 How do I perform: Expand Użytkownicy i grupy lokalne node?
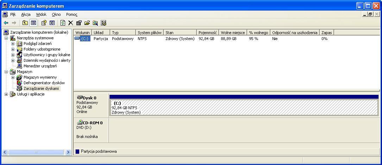tap(13, 55)
